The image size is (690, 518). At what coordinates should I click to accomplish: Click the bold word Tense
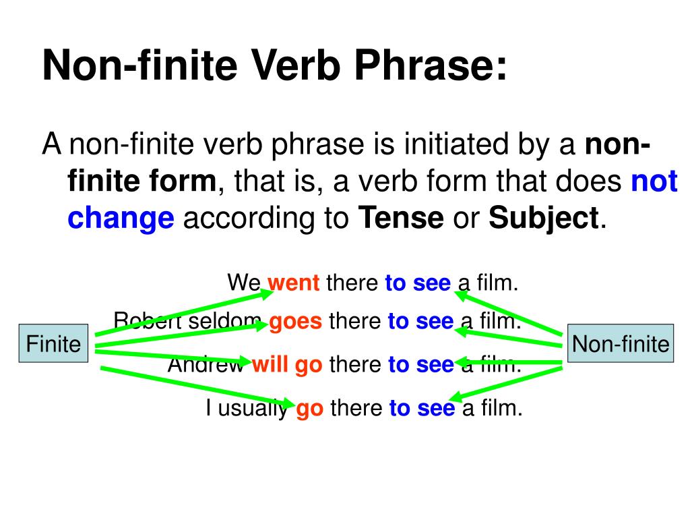pos(401,217)
